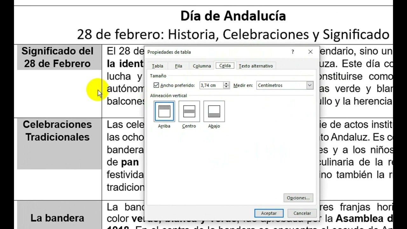
Task: Decrease preferred width with down arrow
Action: point(226,87)
